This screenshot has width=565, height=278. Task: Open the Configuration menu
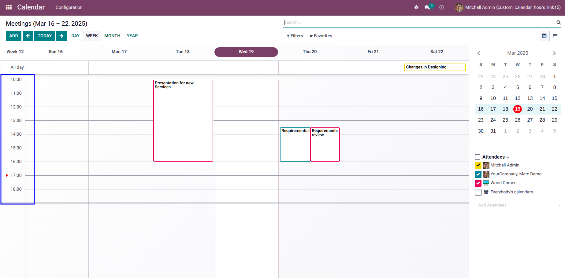tap(69, 7)
